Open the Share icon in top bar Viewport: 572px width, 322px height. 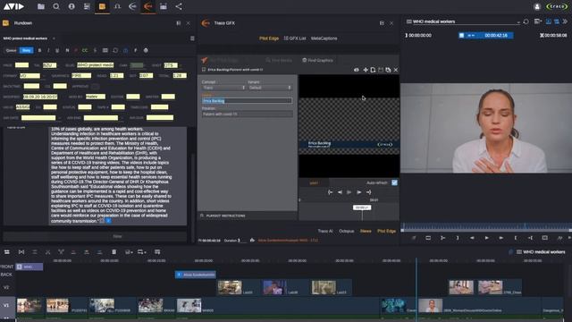point(179,6)
